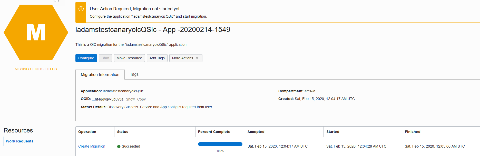Click the Status column header
This screenshot has width=480, height=156.
point(123,132)
